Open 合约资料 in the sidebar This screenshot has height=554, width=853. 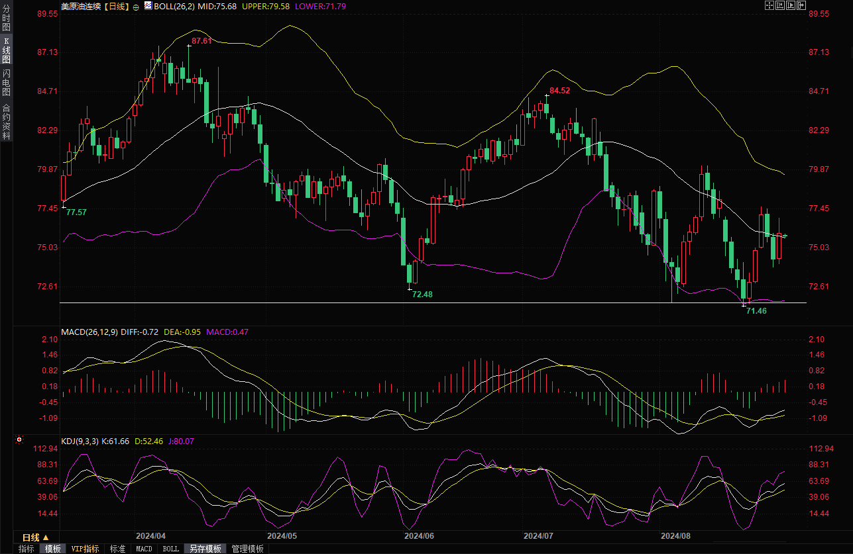pos(6,121)
